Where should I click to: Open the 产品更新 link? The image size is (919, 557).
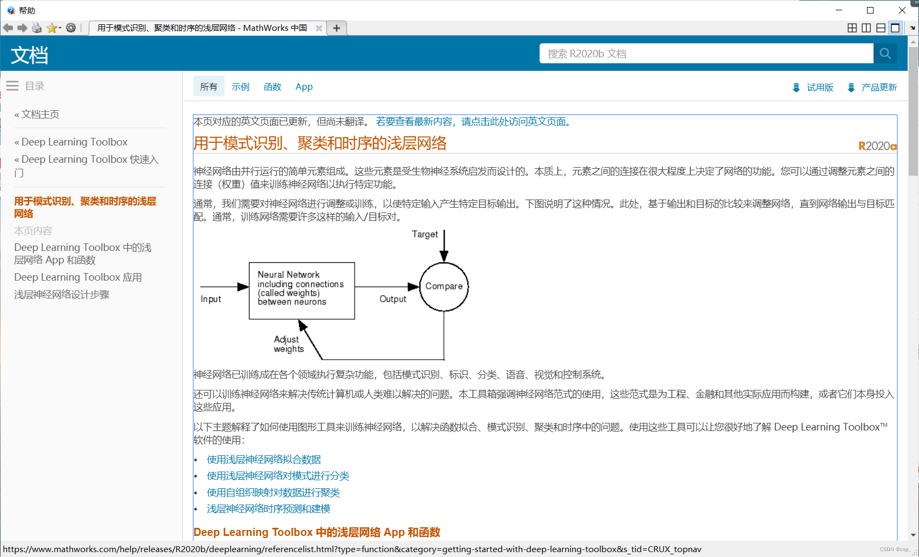pyautogui.click(x=872, y=88)
